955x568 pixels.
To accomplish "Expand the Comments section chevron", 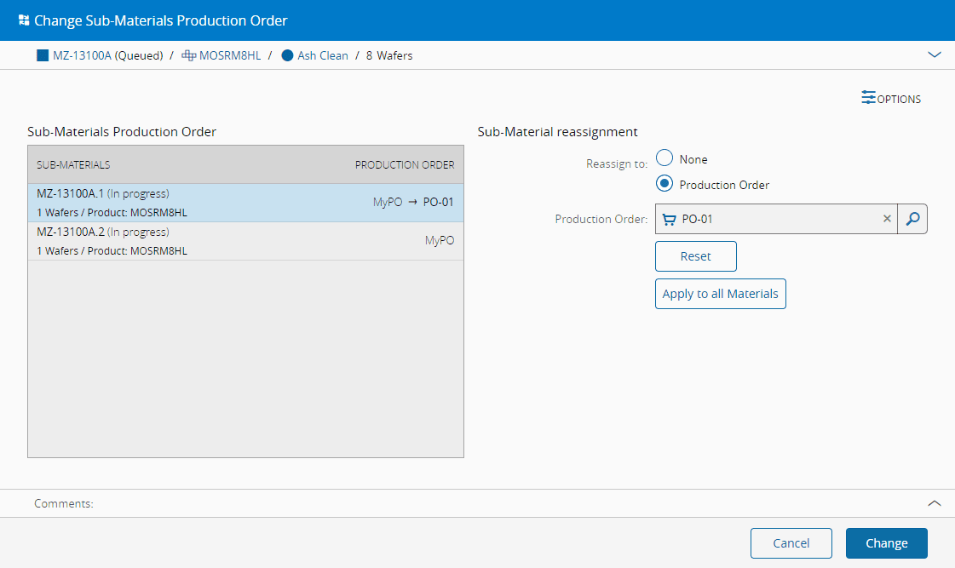I will point(934,503).
